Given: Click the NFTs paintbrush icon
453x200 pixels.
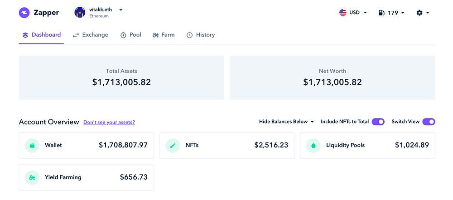Looking at the screenshot, I should [x=173, y=145].
